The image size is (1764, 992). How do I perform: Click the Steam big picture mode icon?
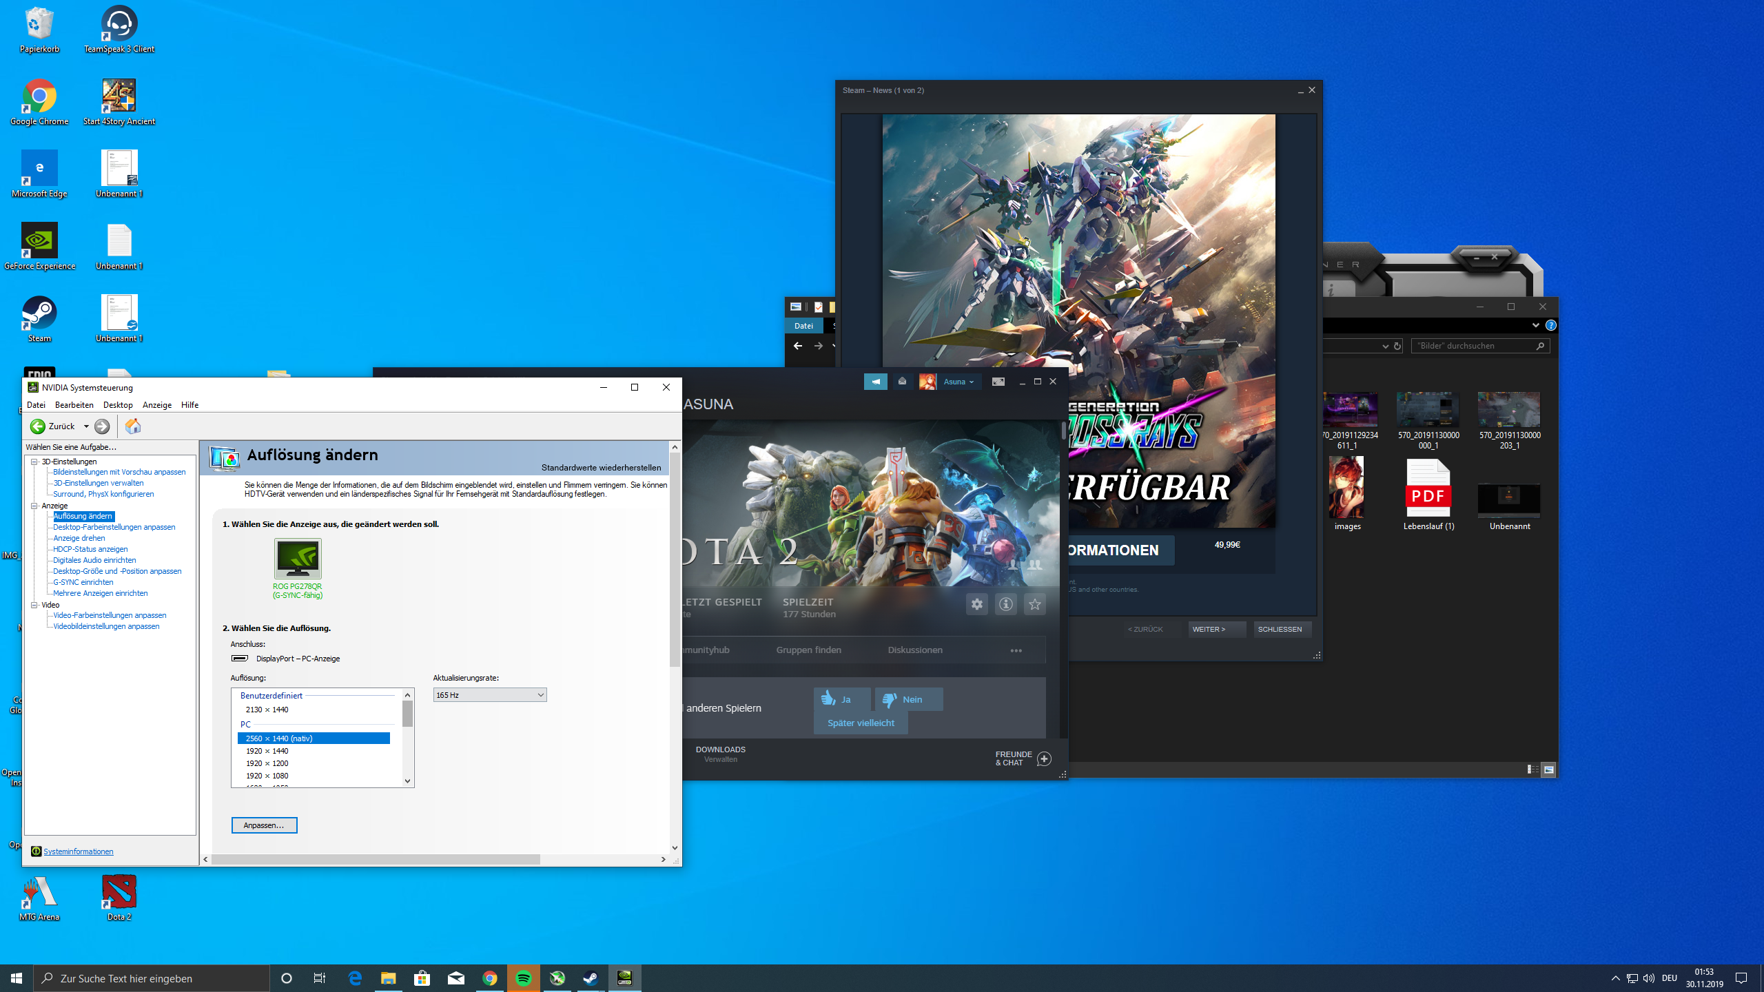tap(998, 382)
